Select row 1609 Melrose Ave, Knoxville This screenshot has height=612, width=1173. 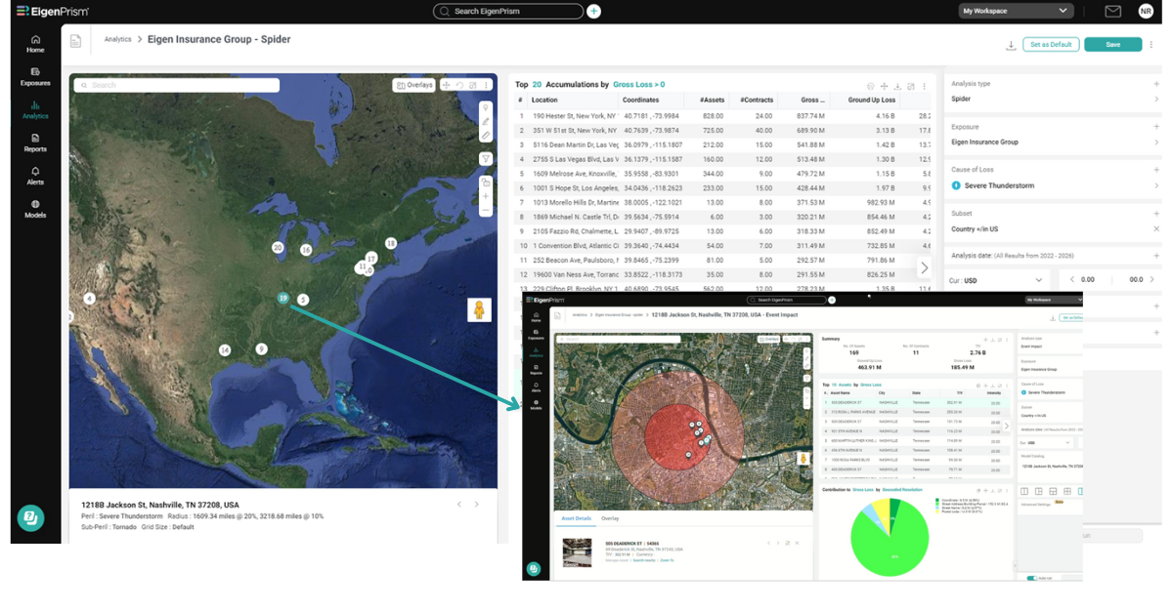tap(723, 173)
